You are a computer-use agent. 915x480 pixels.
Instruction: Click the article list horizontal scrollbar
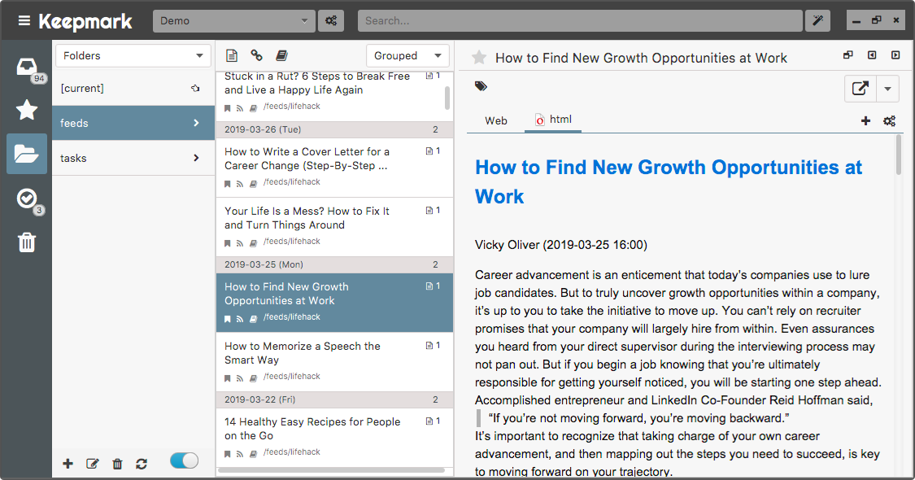point(332,470)
